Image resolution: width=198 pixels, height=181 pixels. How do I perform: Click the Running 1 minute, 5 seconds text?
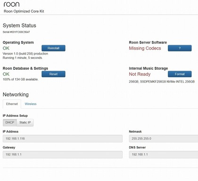click(23, 58)
